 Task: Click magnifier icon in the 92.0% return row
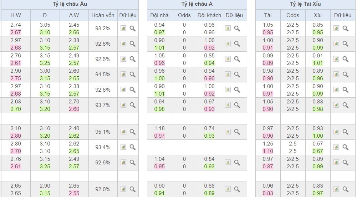click(132, 189)
